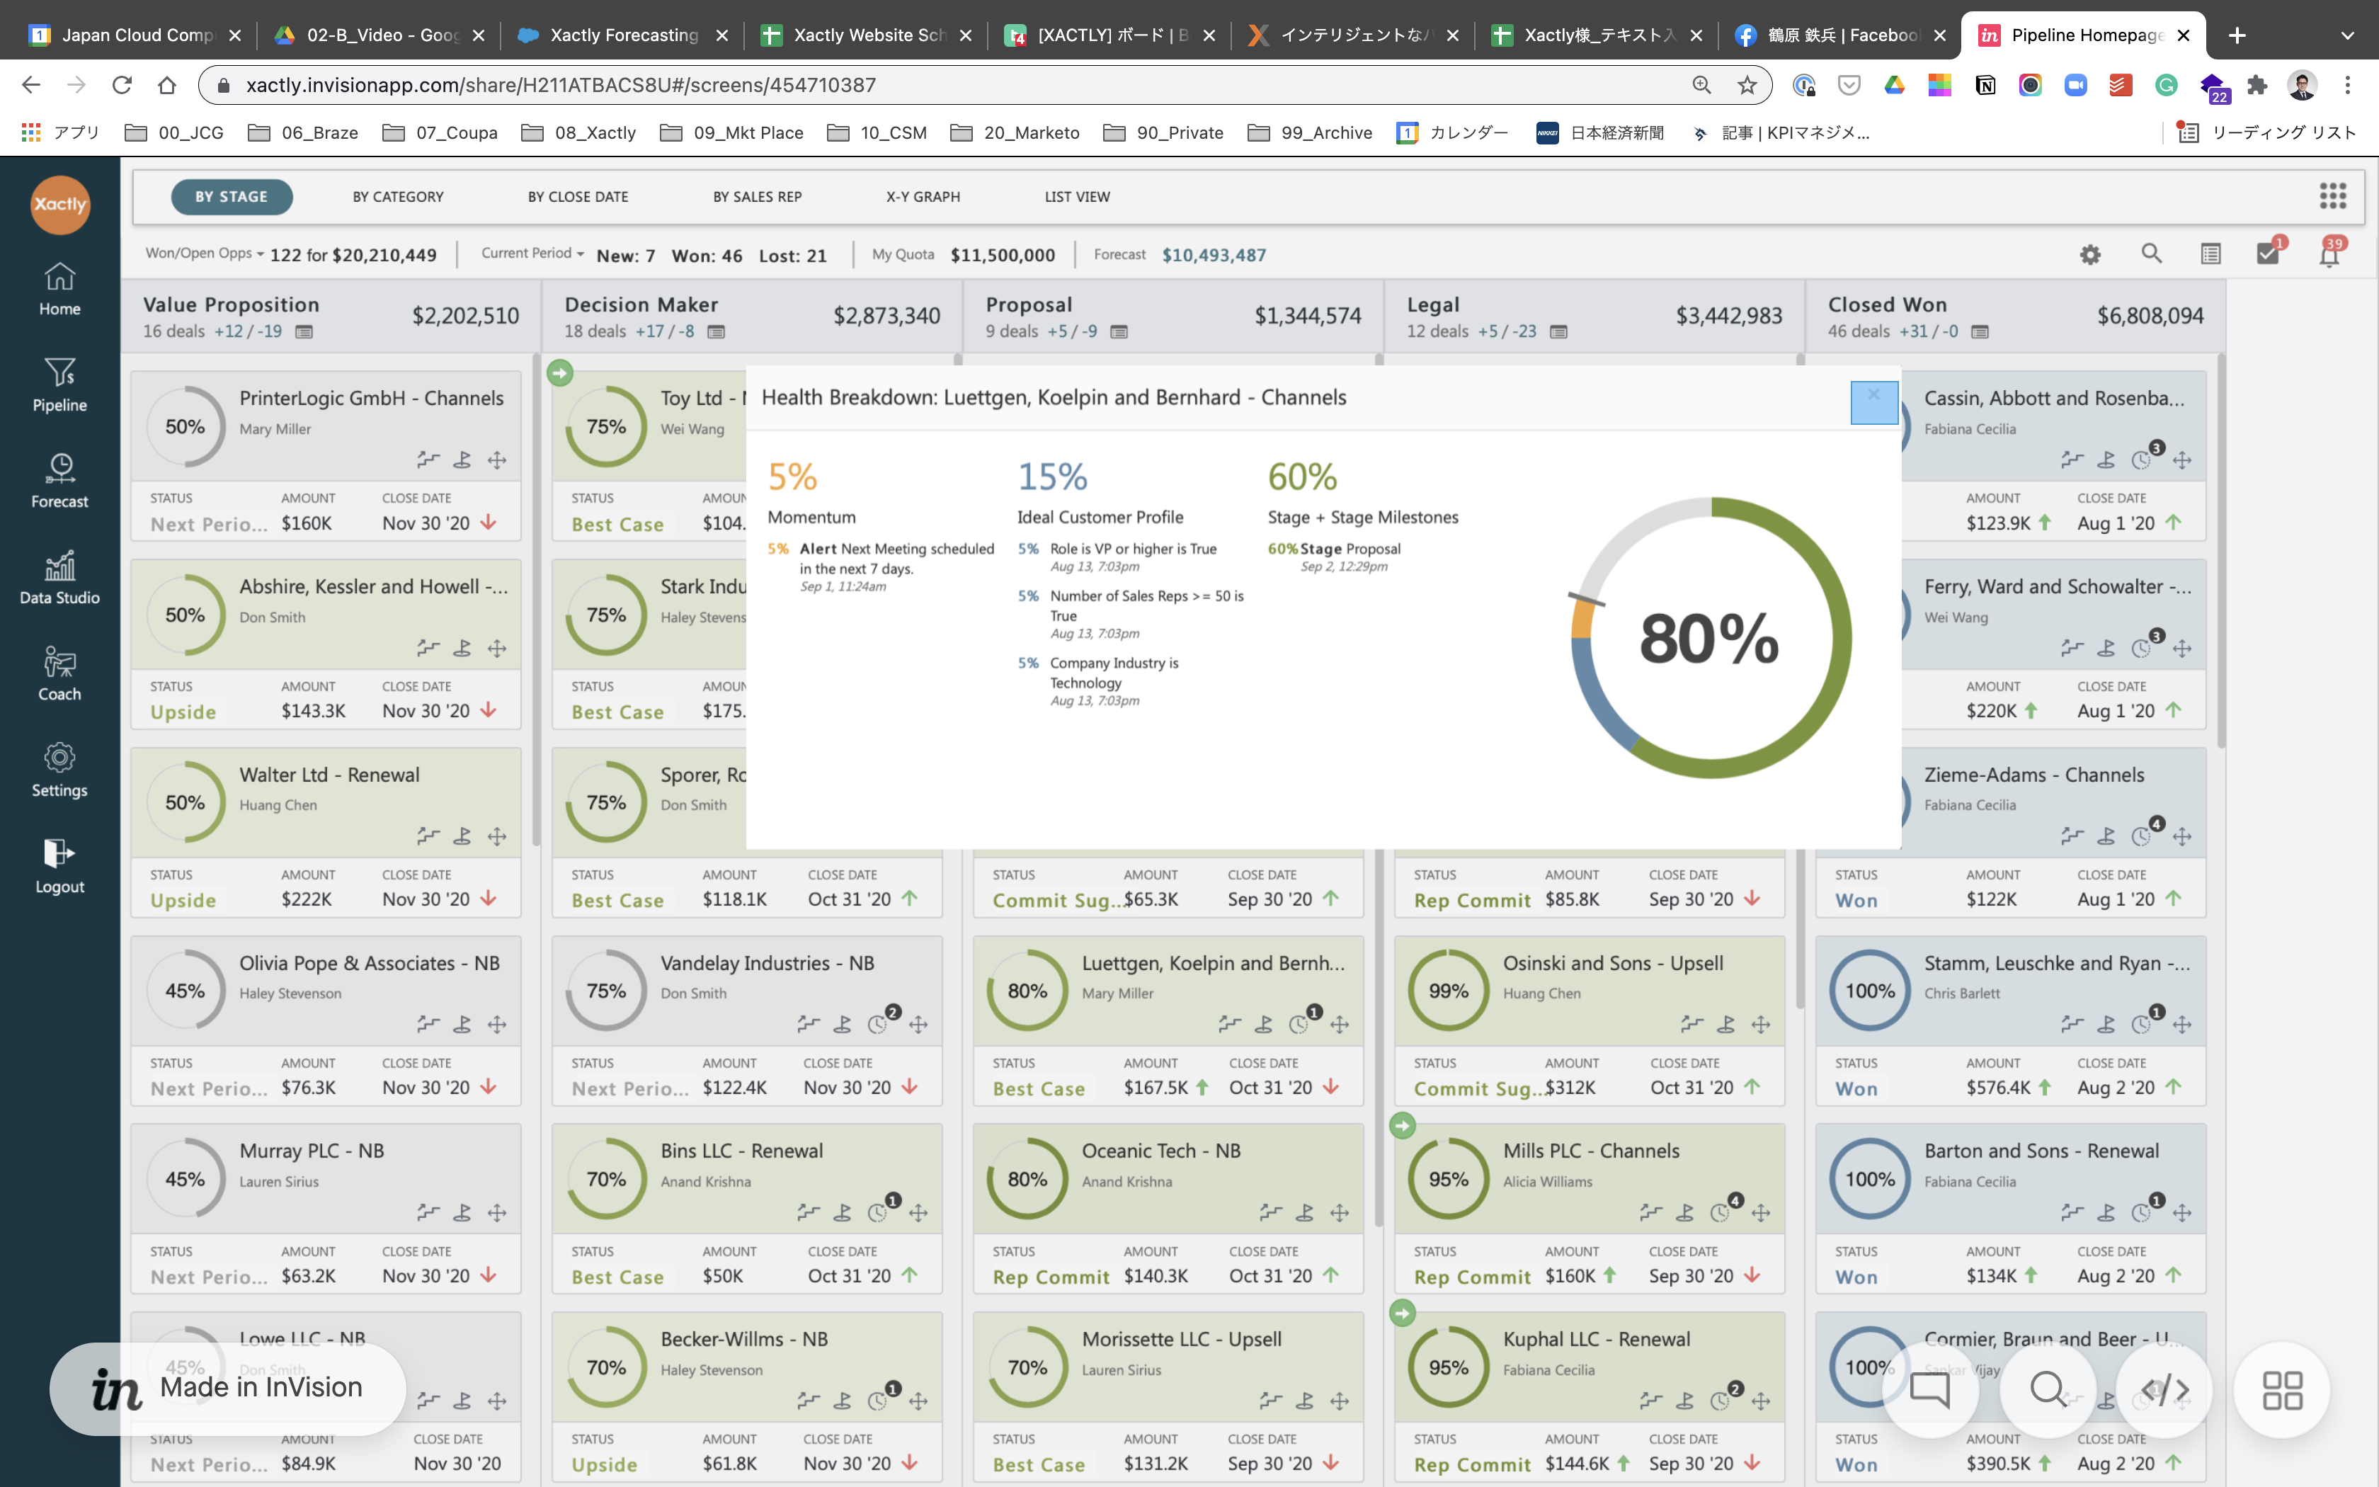Select the BY STAGE view pill

point(231,197)
